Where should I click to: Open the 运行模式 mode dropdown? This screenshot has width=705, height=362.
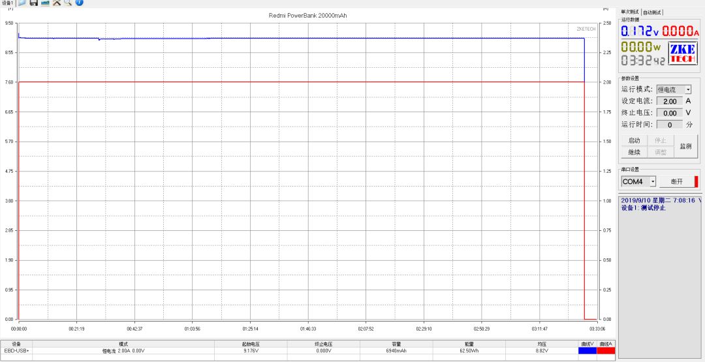[x=674, y=89]
